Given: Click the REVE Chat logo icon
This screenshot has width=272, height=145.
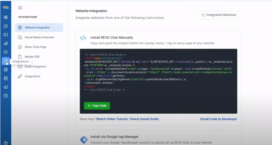Looking at the screenshot, I should coord(6,8).
